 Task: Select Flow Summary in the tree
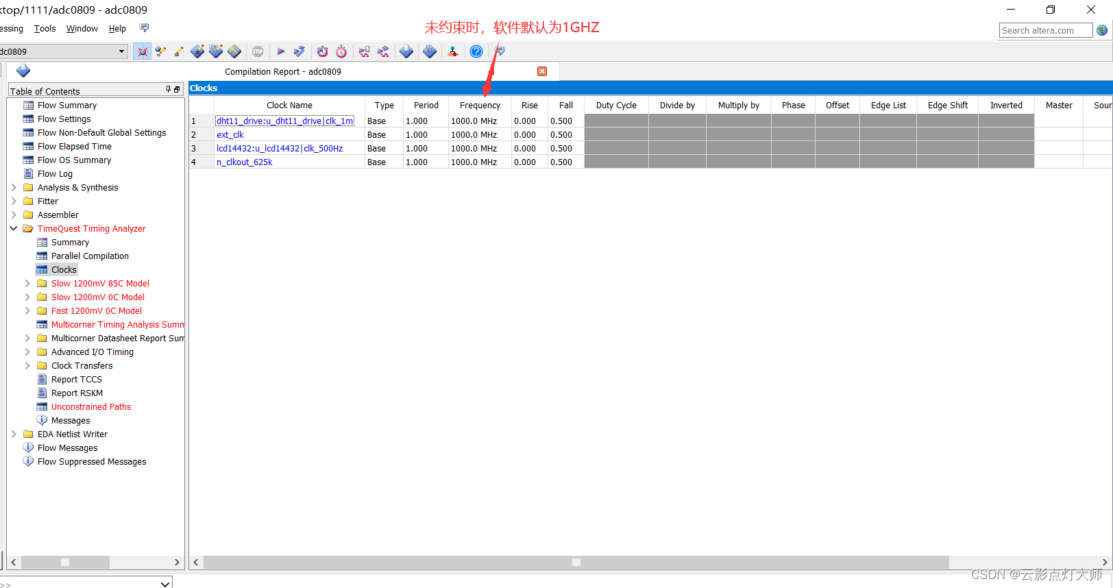pos(67,105)
